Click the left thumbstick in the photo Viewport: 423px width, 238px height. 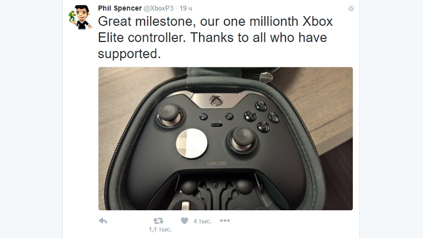[x=170, y=114]
